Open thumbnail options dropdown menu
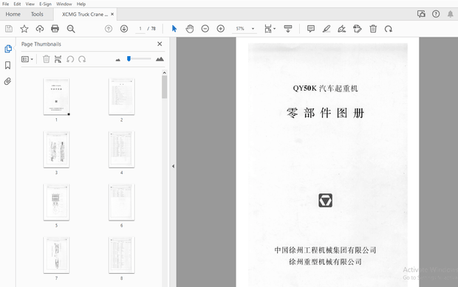458x287 pixels. 27,59
